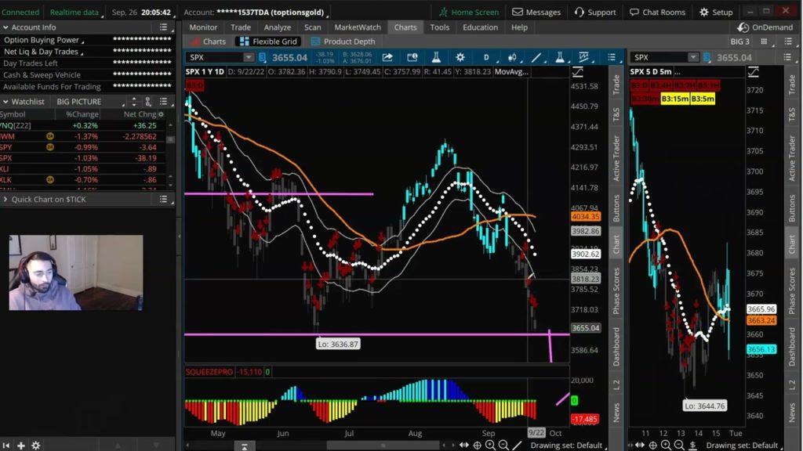Click the chart alert/snapshot icon

point(412,57)
